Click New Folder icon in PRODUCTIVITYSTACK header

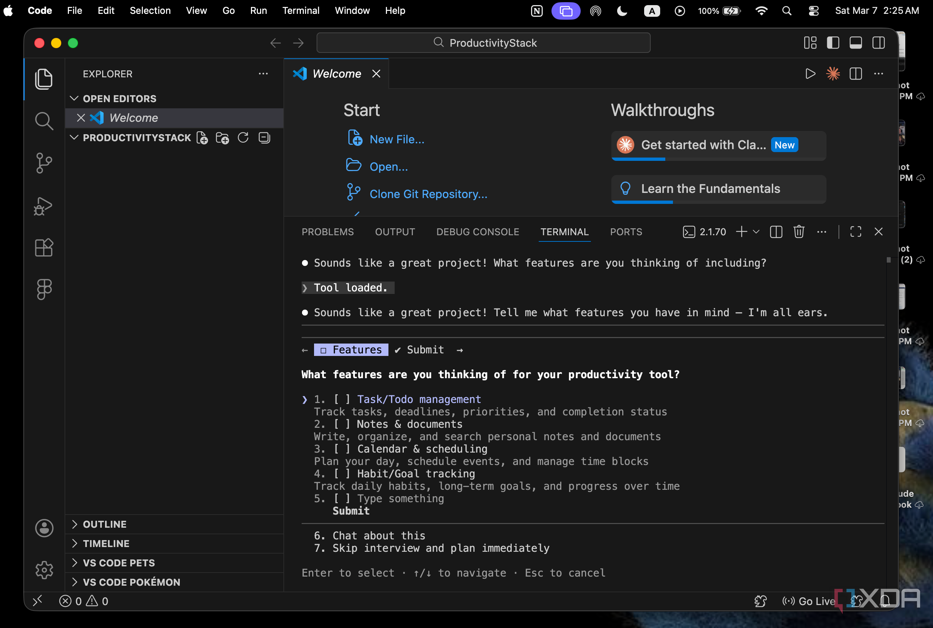pyautogui.click(x=222, y=138)
